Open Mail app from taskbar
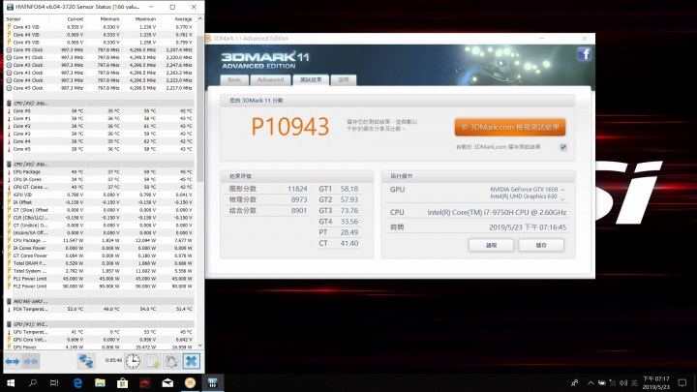This screenshot has height=392, width=697. pyautogui.click(x=167, y=382)
